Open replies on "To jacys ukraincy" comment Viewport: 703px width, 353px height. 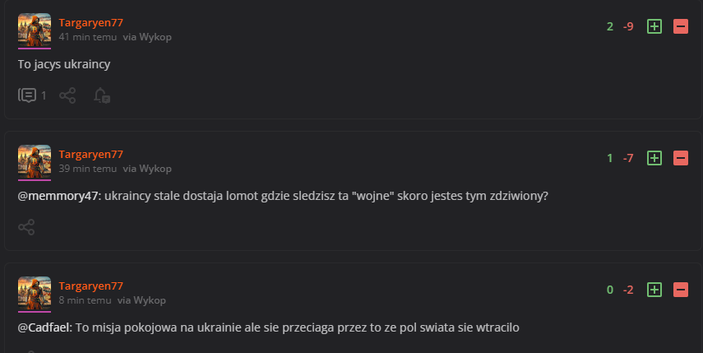(31, 95)
